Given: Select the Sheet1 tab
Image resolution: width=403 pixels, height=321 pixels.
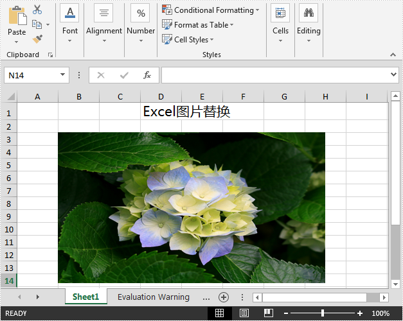Looking at the screenshot, I should [x=85, y=297].
